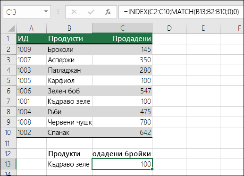Viewport: 244px width, 176px height.
Task: Select the Червени чушк cell
Action: point(69,122)
